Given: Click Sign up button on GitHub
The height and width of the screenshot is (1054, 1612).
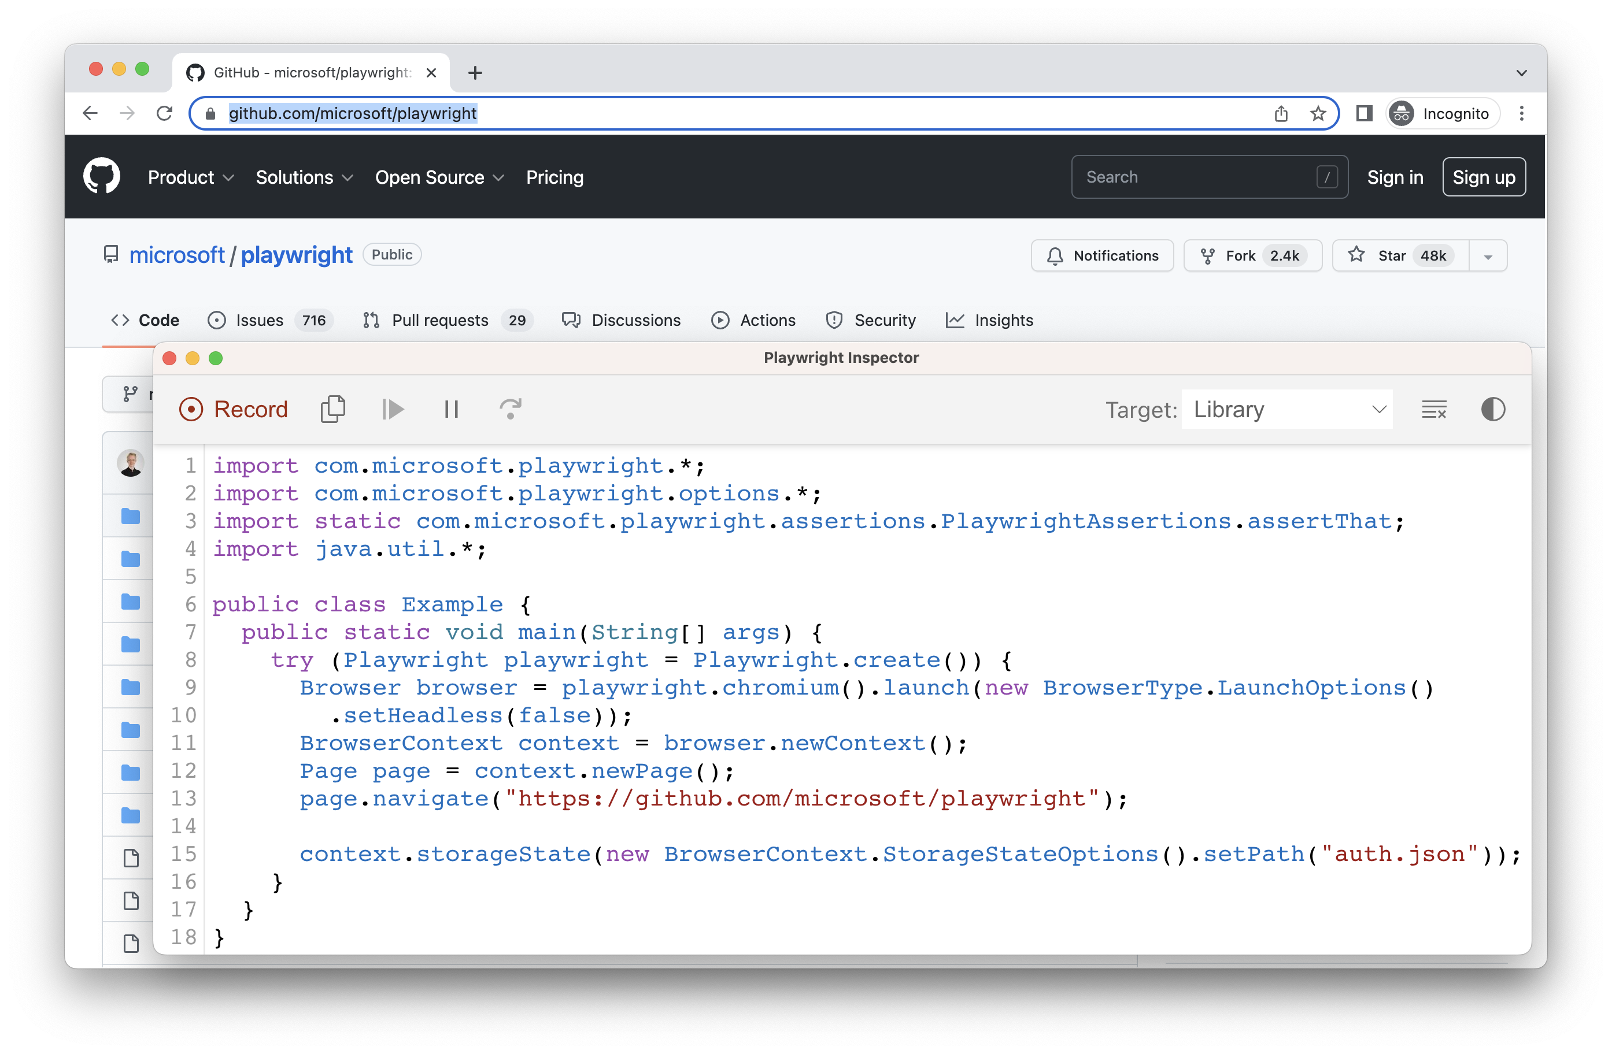Looking at the screenshot, I should 1484,177.
